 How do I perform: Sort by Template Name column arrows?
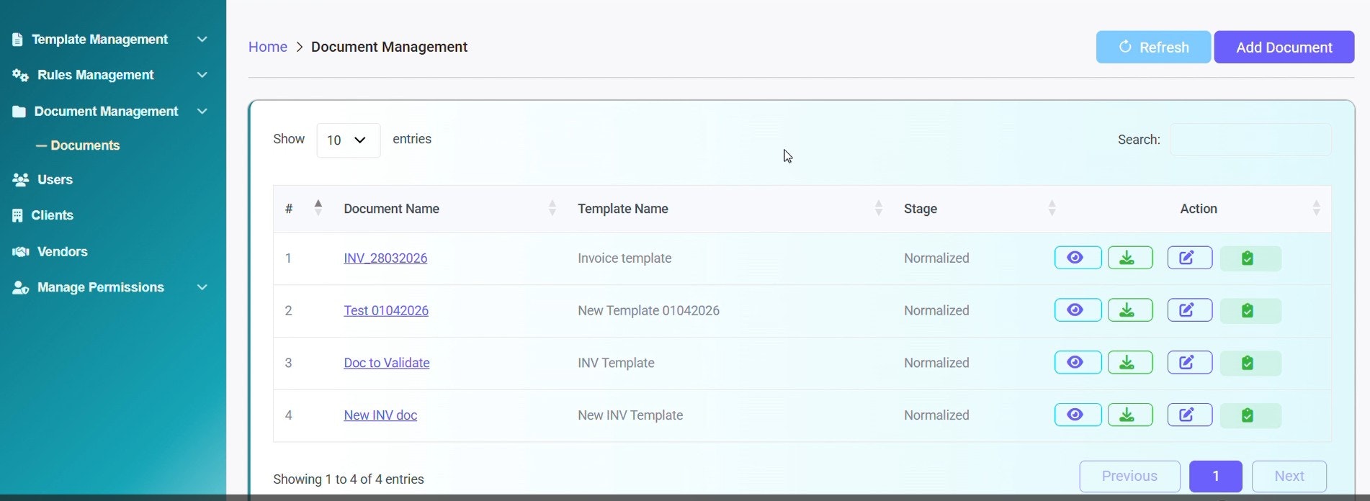pos(879,208)
